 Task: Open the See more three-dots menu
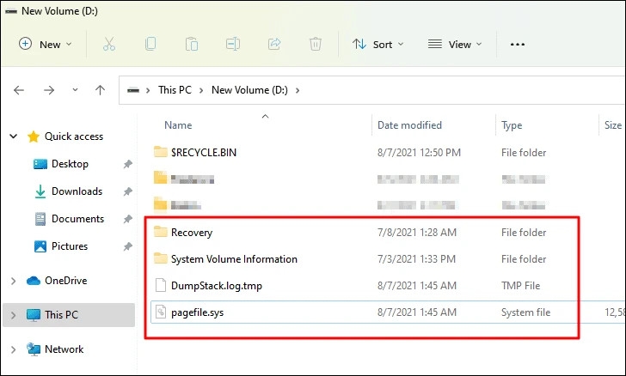click(x=518, y=45)
